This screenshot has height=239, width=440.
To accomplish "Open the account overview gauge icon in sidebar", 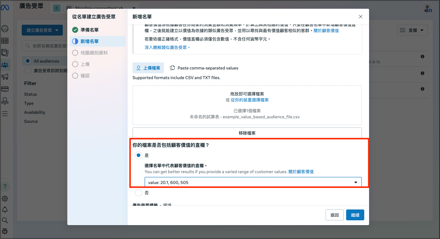I will pyautogui.click(x=5, y=29).
